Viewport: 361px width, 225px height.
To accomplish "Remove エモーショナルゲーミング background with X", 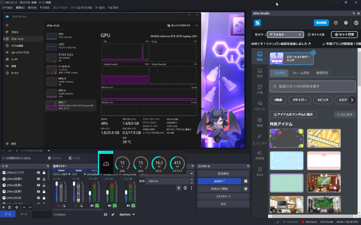I will pos(313,53).
